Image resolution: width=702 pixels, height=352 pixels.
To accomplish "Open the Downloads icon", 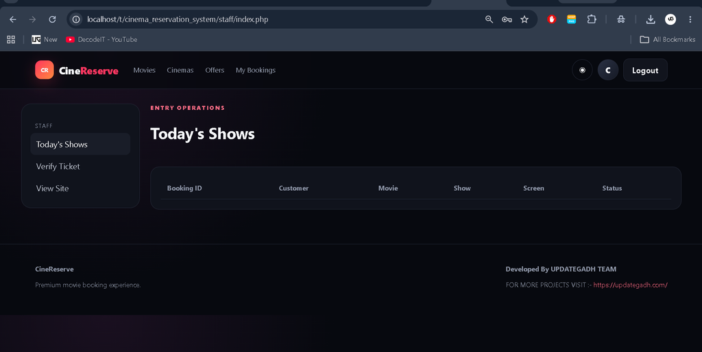I will tap(651, 19).
